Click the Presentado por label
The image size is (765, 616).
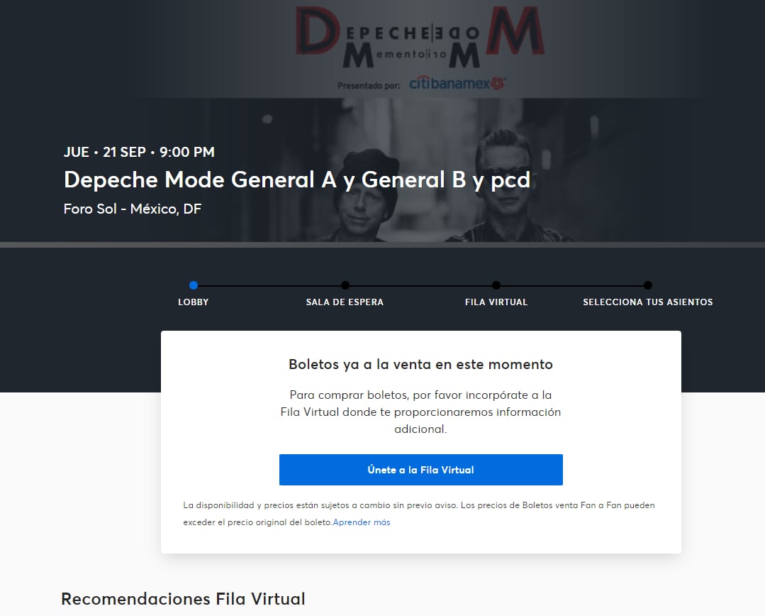pyautogui.click(x=369, y=85)
